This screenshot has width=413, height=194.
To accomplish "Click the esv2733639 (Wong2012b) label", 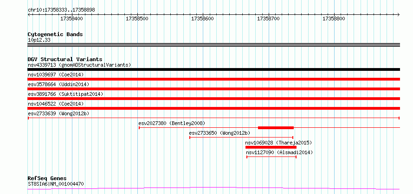I will point(58,113).
